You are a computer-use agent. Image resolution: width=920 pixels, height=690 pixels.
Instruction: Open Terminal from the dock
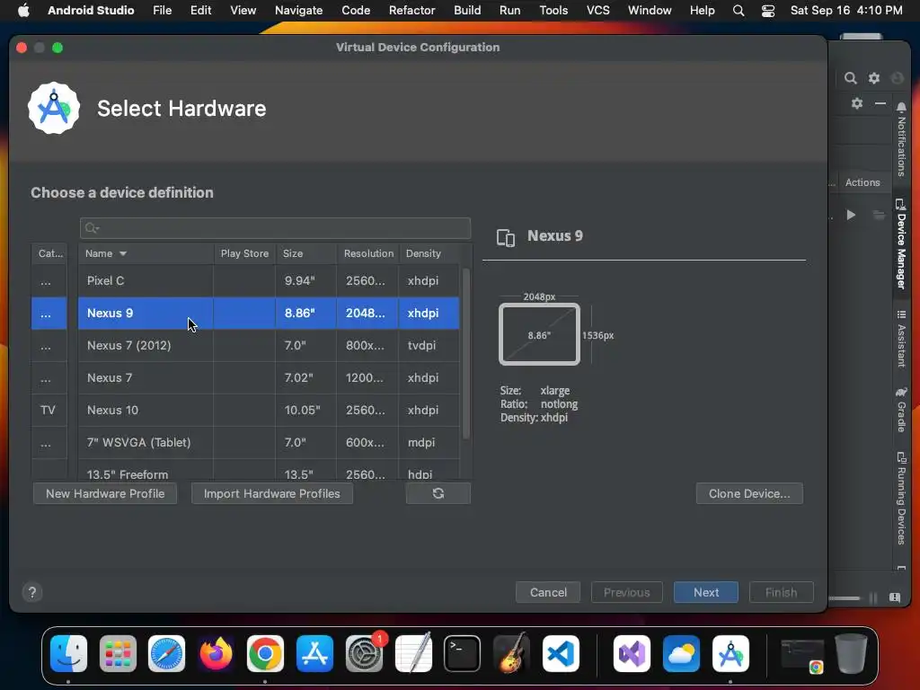(x=463, y=654)
